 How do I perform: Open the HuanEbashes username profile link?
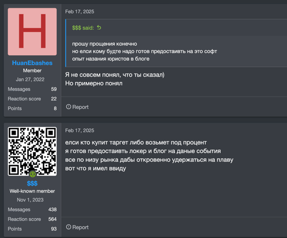point(32,63)
